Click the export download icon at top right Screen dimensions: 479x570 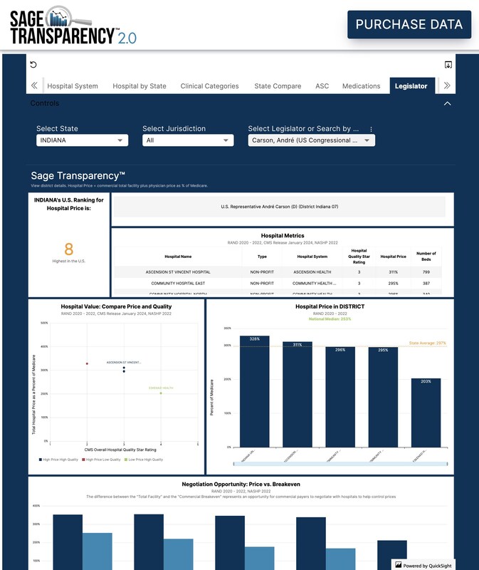coord(448,65)
